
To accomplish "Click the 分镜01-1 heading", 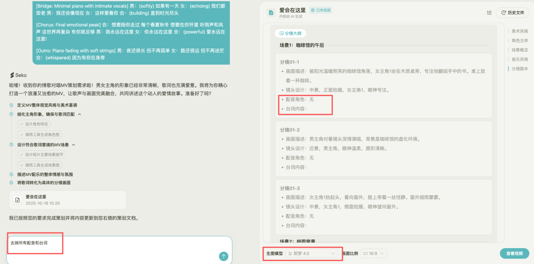I will point(289,62).
